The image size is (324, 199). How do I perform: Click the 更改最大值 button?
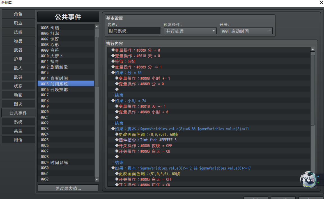point(68,188)
